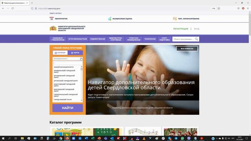Click the Sverdlovsk coat of arms logo
This screenshot has width=251, height=141.
tap(53, 28)
